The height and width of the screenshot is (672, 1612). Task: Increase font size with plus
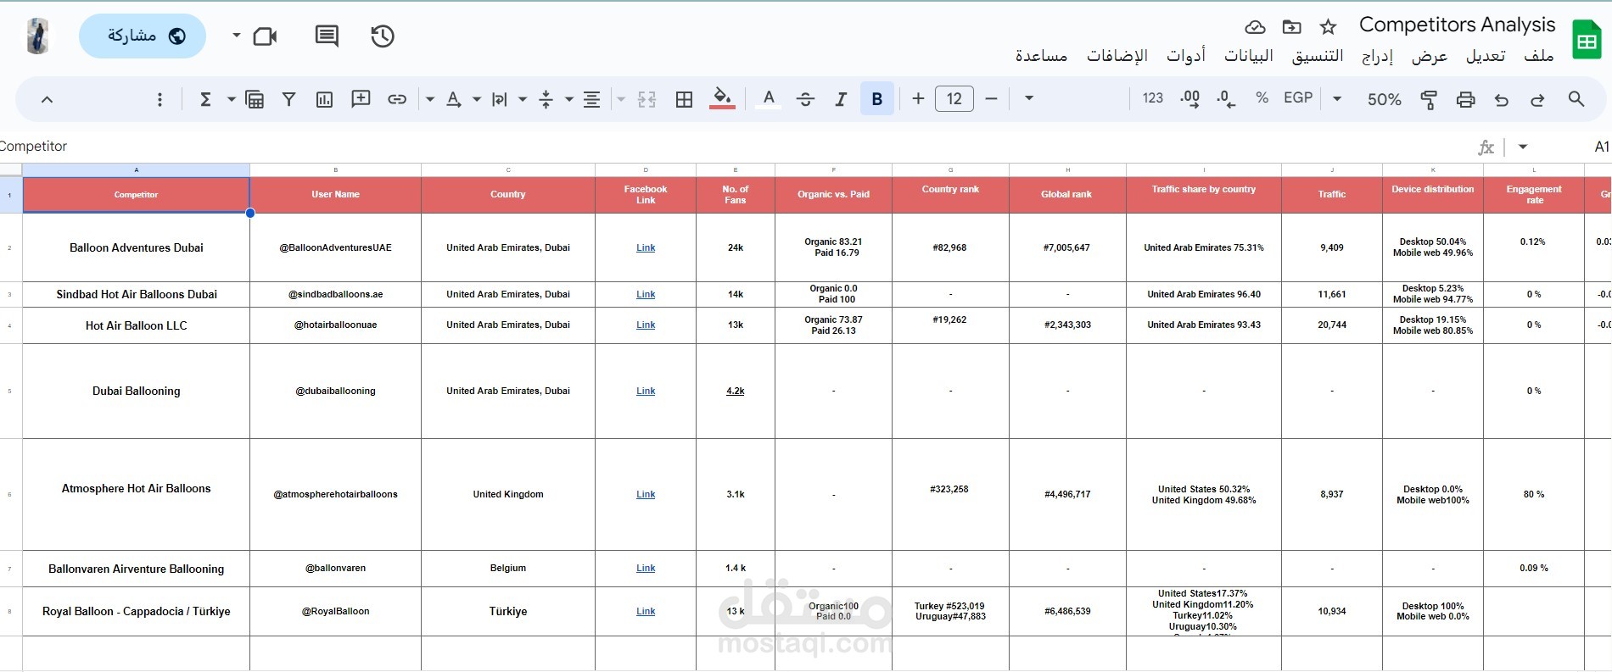918,99
